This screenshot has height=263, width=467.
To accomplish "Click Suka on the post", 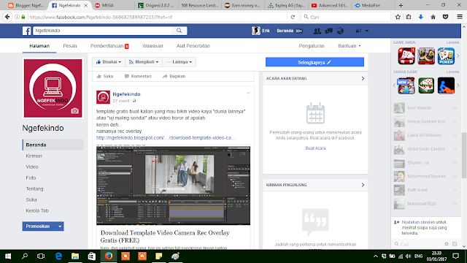I will [105, 76].
